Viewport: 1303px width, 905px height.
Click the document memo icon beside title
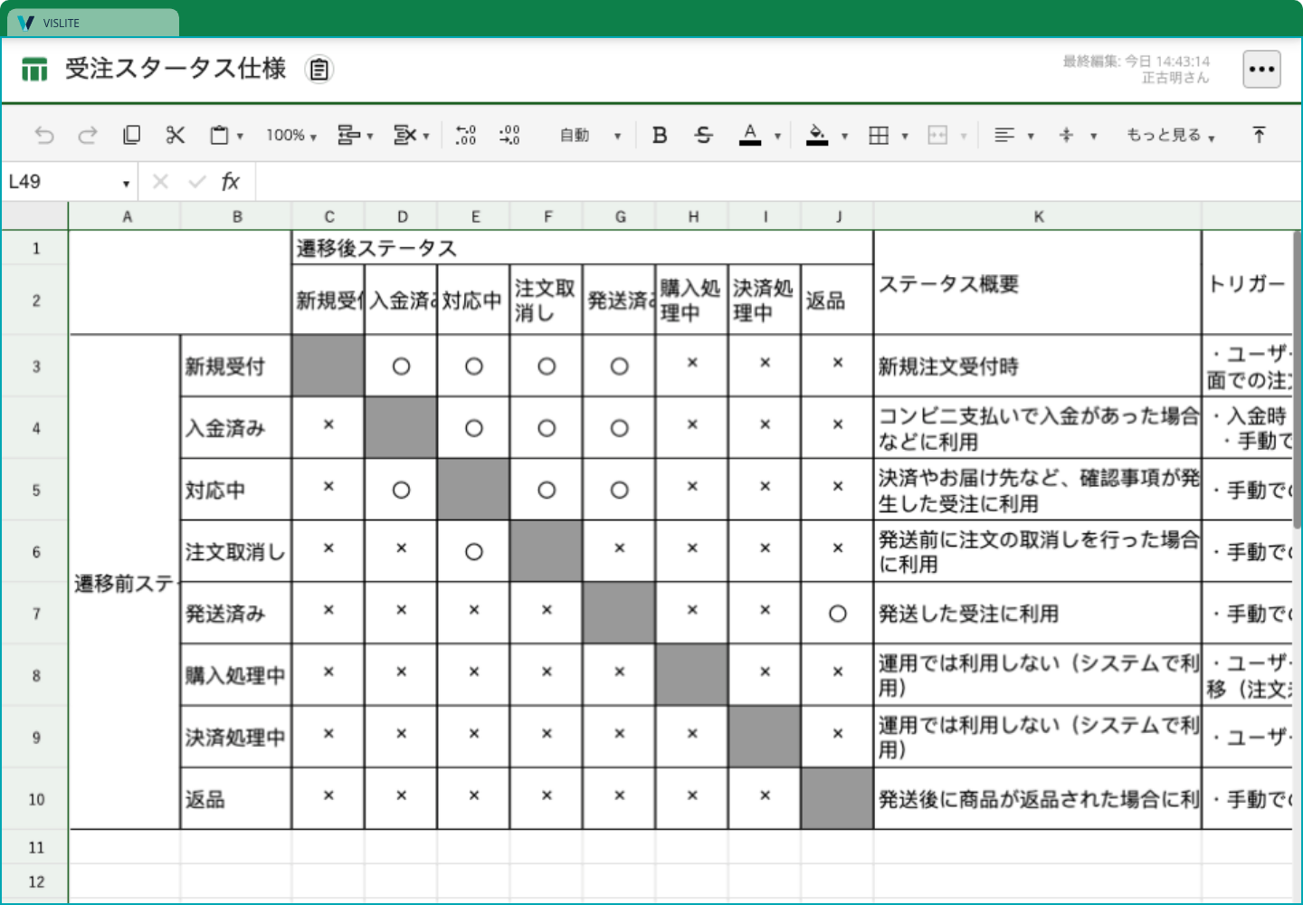[319, 70]
